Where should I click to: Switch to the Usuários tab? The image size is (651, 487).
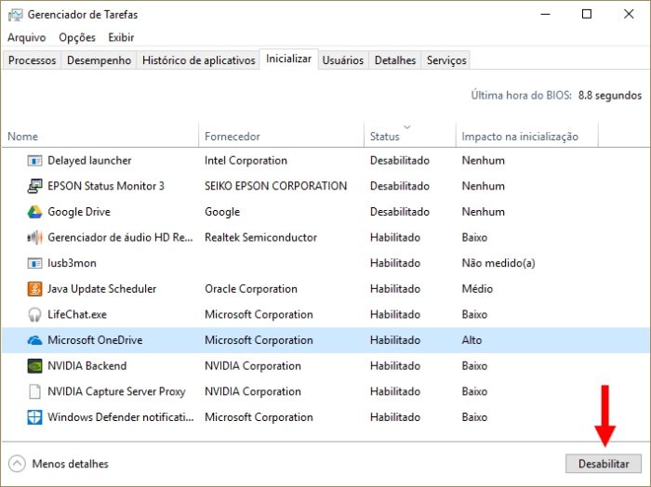click(x=343, y=60)
